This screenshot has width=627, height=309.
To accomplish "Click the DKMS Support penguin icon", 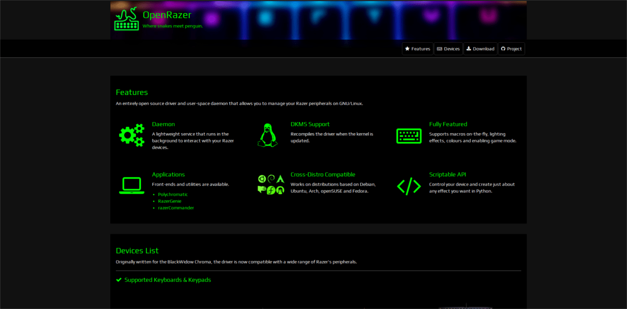I will [x=268, y=135].
